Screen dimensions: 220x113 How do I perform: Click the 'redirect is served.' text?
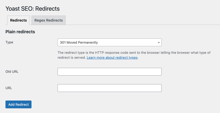point(72,58)
